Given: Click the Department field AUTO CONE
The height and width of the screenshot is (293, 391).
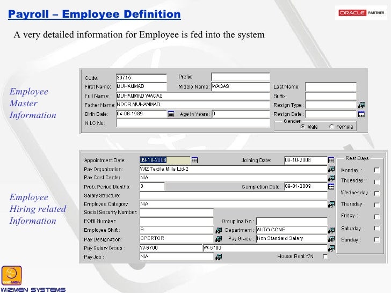Looking at the screenshot, I should point(292,230).
